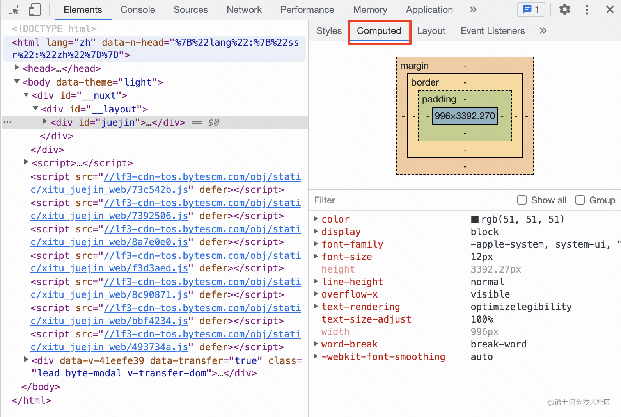Close the DevTools panel
Screen dimensions: 621x417
(610, 10)
